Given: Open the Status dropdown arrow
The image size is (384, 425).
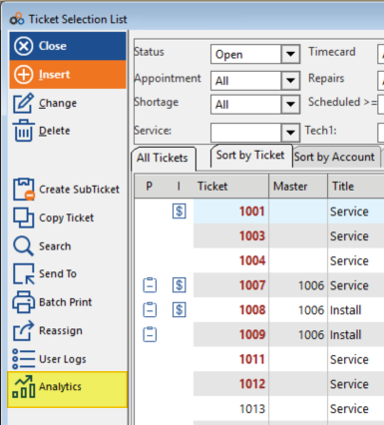Looking at the screenshot, I should pos(290,54).
